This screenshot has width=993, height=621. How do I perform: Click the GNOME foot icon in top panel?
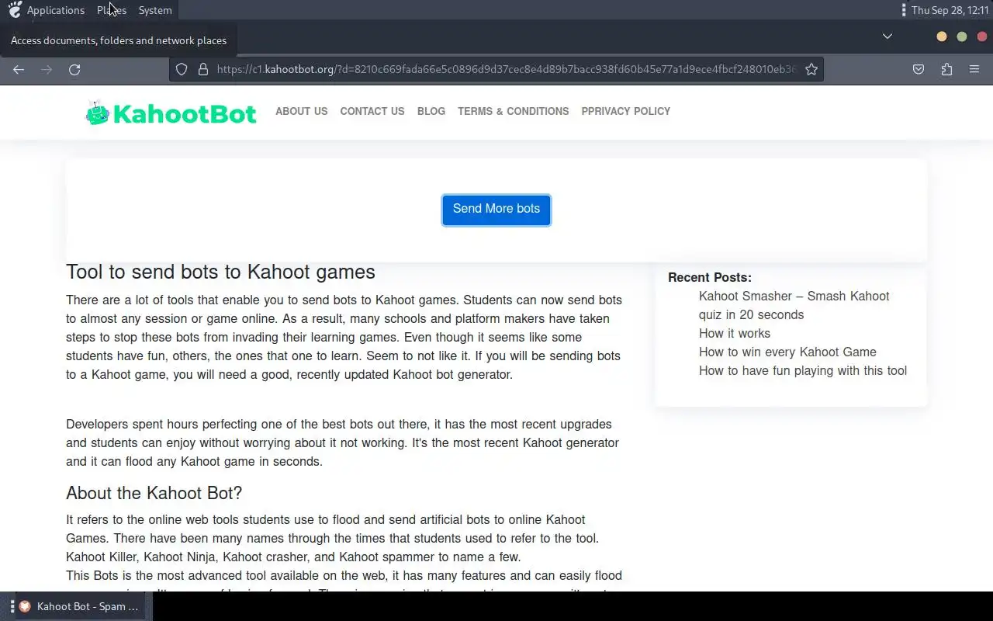pyautogui.click(x=15, y=10)
